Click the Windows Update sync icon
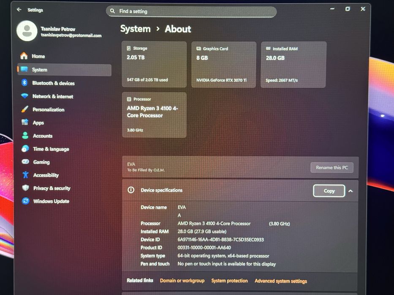 [x=26, y=201]
